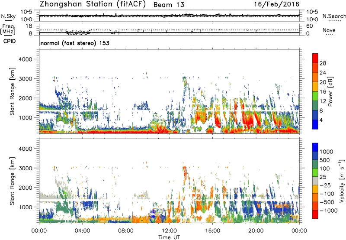This screenshot has width=346, height=240.
Task: Click 'Slant Range [km]' label of velocity panel
Action: point(12,181)
